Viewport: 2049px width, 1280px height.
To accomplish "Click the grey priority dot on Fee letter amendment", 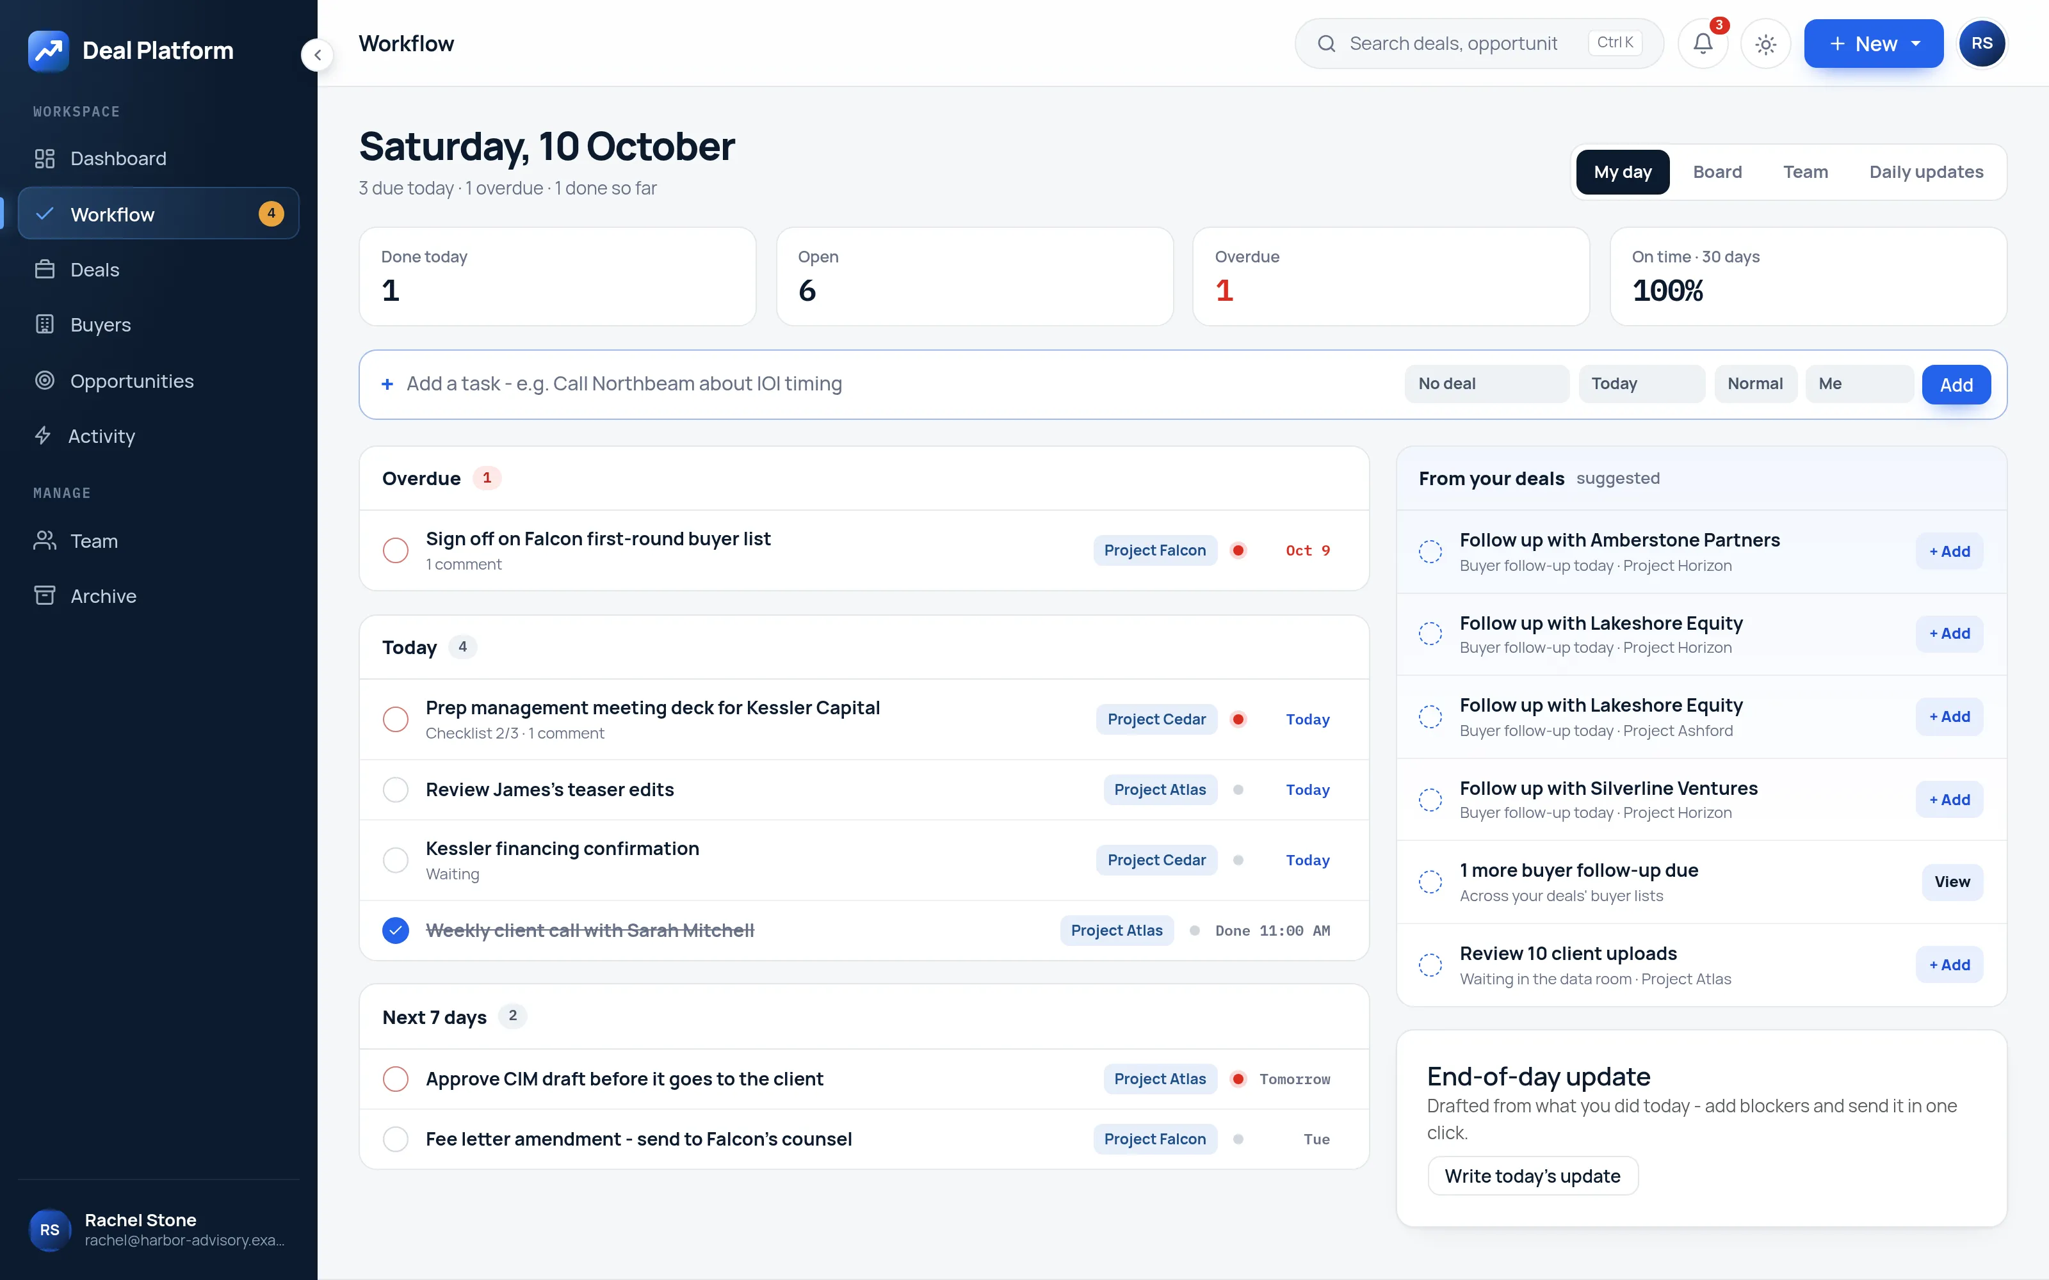I will (1238, 1139).
